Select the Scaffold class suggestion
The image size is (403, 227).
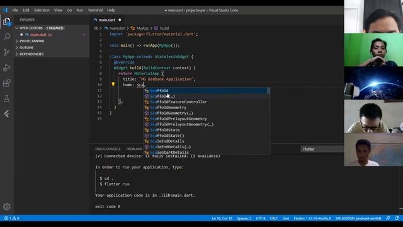[205, 91]
